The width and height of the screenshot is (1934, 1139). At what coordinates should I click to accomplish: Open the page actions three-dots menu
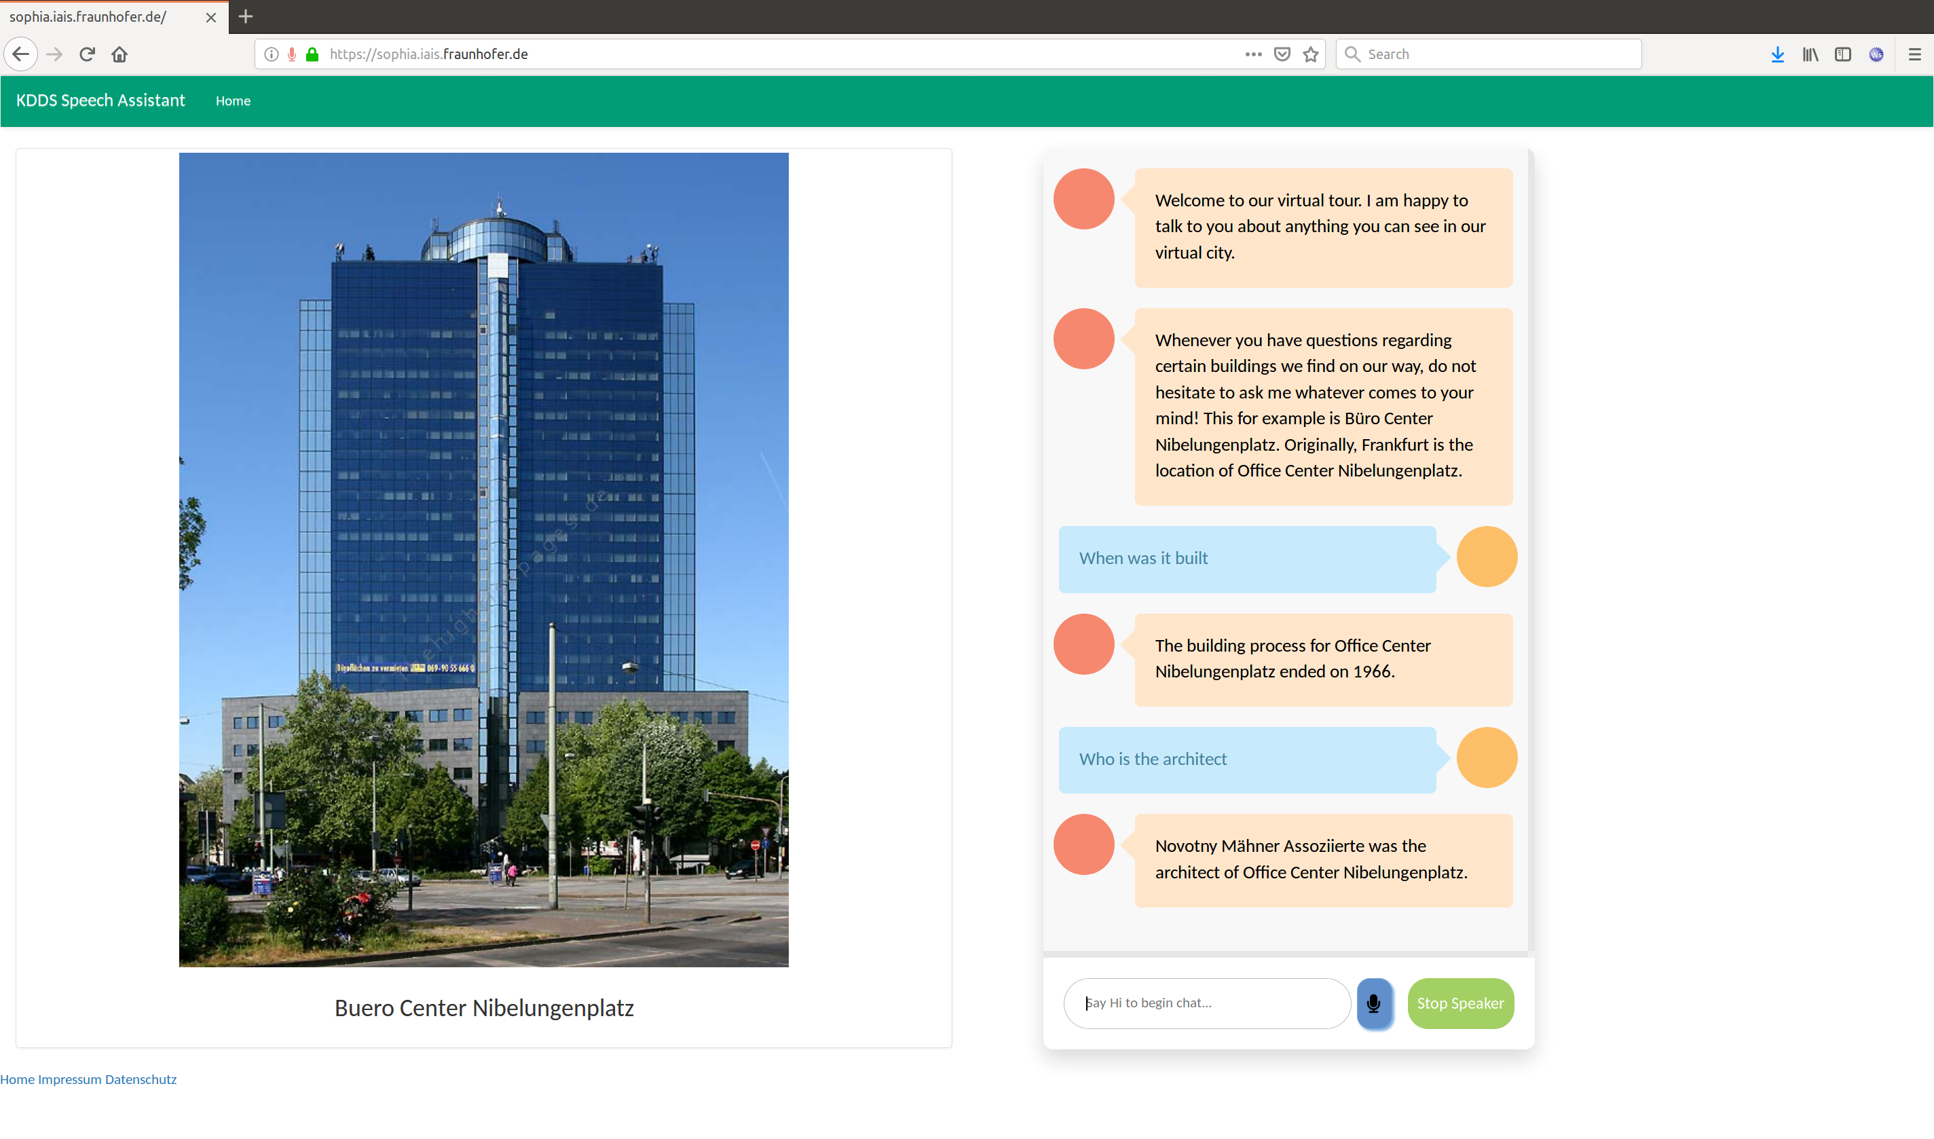point(1253,54)
